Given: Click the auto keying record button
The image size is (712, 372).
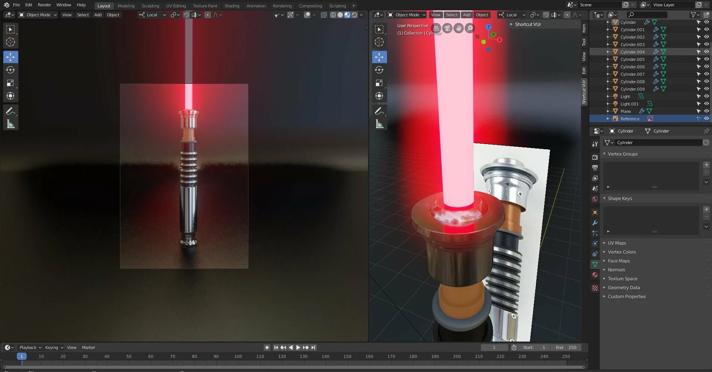Looking at the screenshot, I should [x=267, y=347].
